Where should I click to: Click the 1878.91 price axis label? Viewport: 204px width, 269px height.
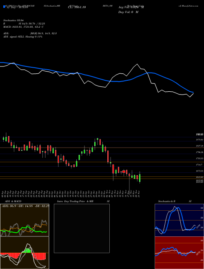click(200, 140)
